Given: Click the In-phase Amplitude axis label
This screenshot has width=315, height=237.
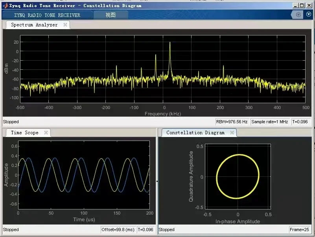Looking at the screenshot, I should (238, 222).
